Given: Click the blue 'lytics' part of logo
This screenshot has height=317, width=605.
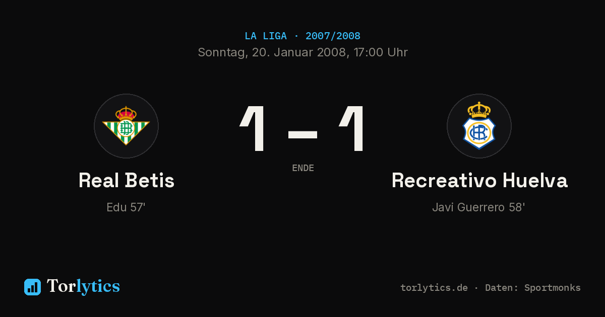Looking at the screenshot, I should [x=98, y=286].
